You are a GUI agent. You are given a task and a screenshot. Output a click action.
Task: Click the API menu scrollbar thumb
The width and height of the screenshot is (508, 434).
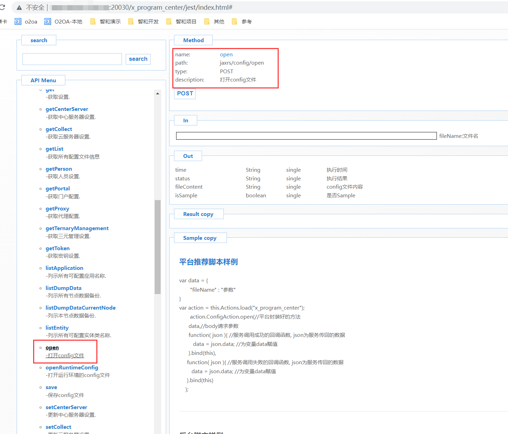click(x=157, y=247)
